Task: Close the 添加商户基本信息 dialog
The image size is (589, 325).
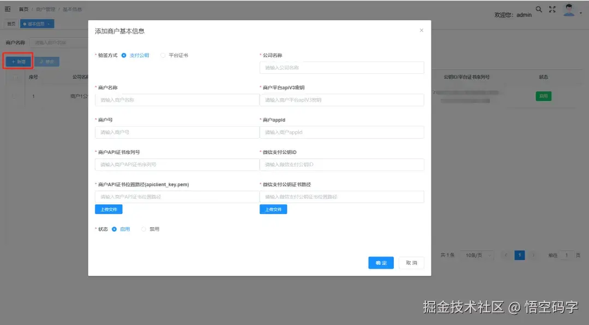Action: pos(421,31)
